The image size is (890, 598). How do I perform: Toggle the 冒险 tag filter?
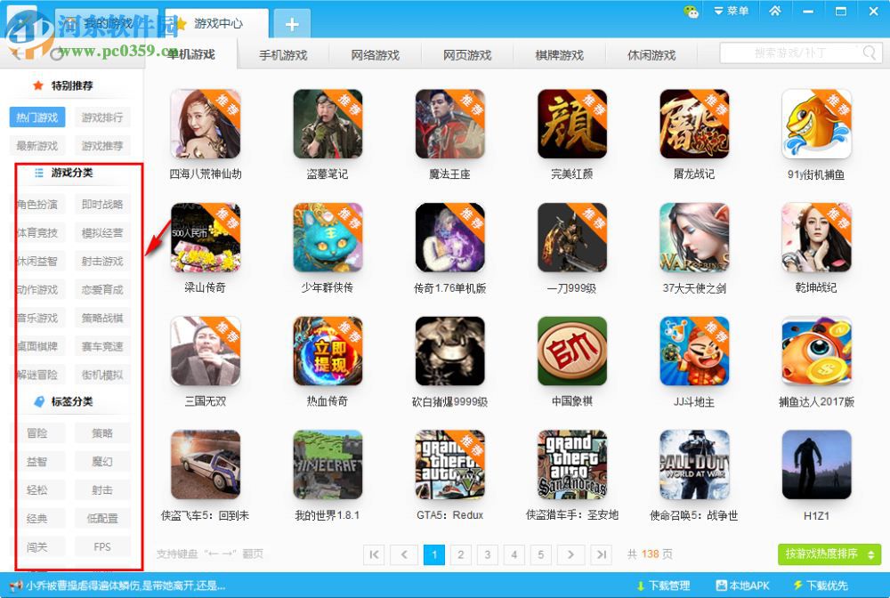(x=39, y=432)
